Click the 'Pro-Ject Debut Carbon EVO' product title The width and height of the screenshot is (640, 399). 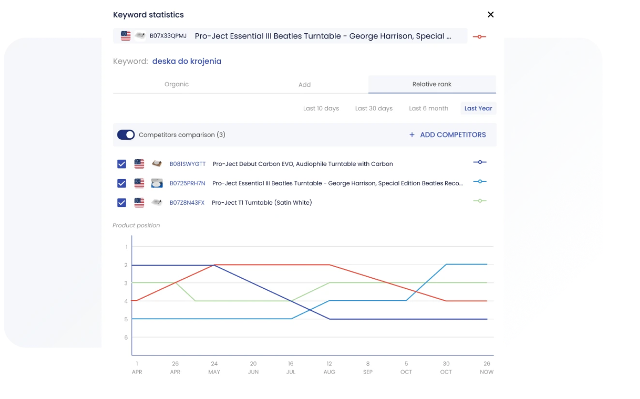click(x=303, y=164)
